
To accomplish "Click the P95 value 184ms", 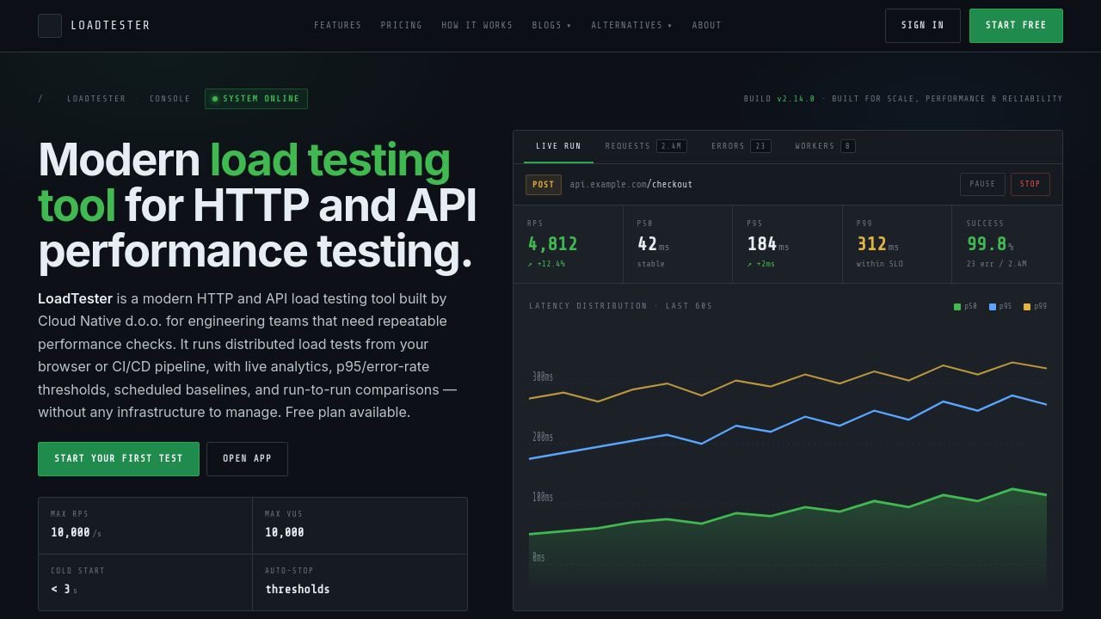I will 768,244.
